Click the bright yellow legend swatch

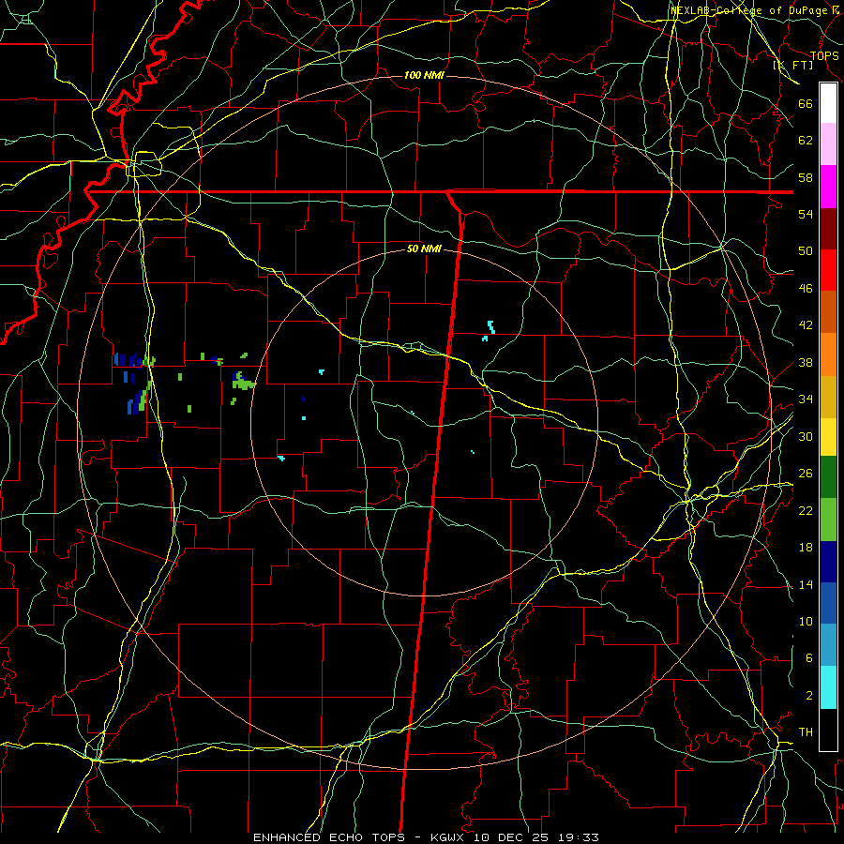(828, 437)
